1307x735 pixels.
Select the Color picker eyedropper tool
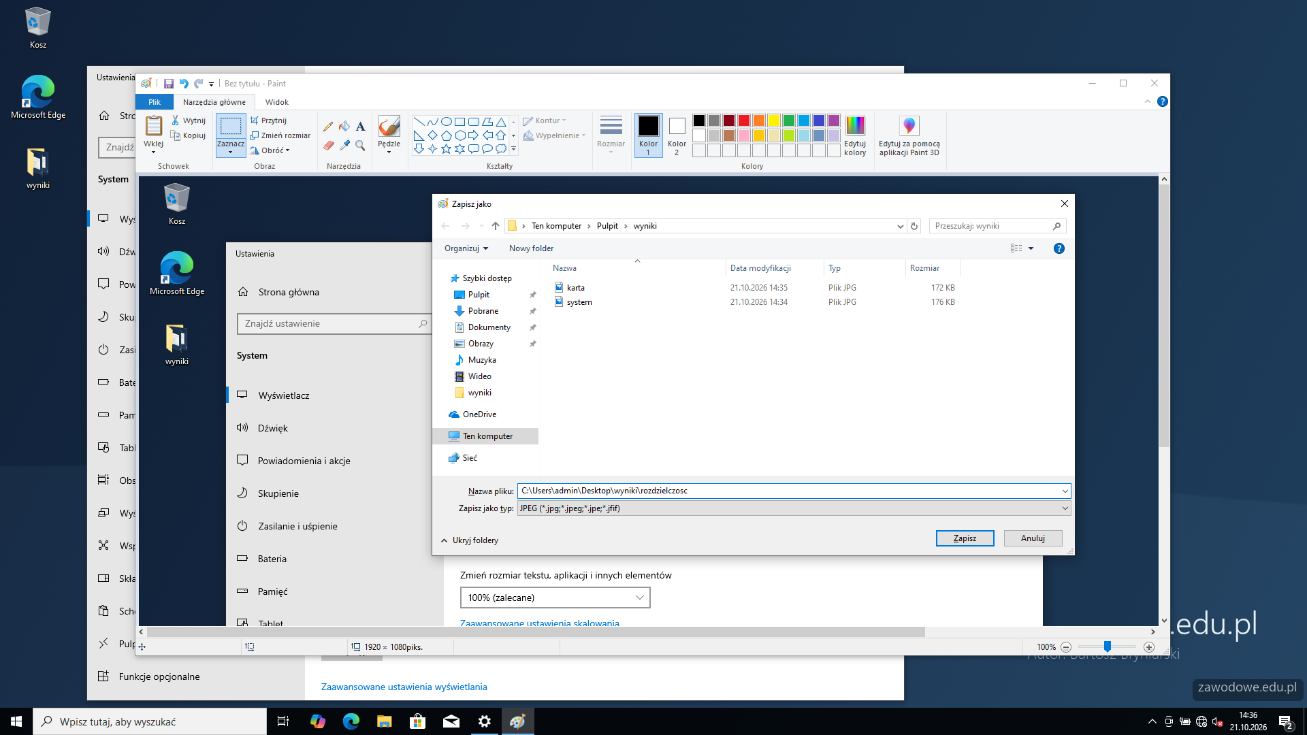coord(344,146)
